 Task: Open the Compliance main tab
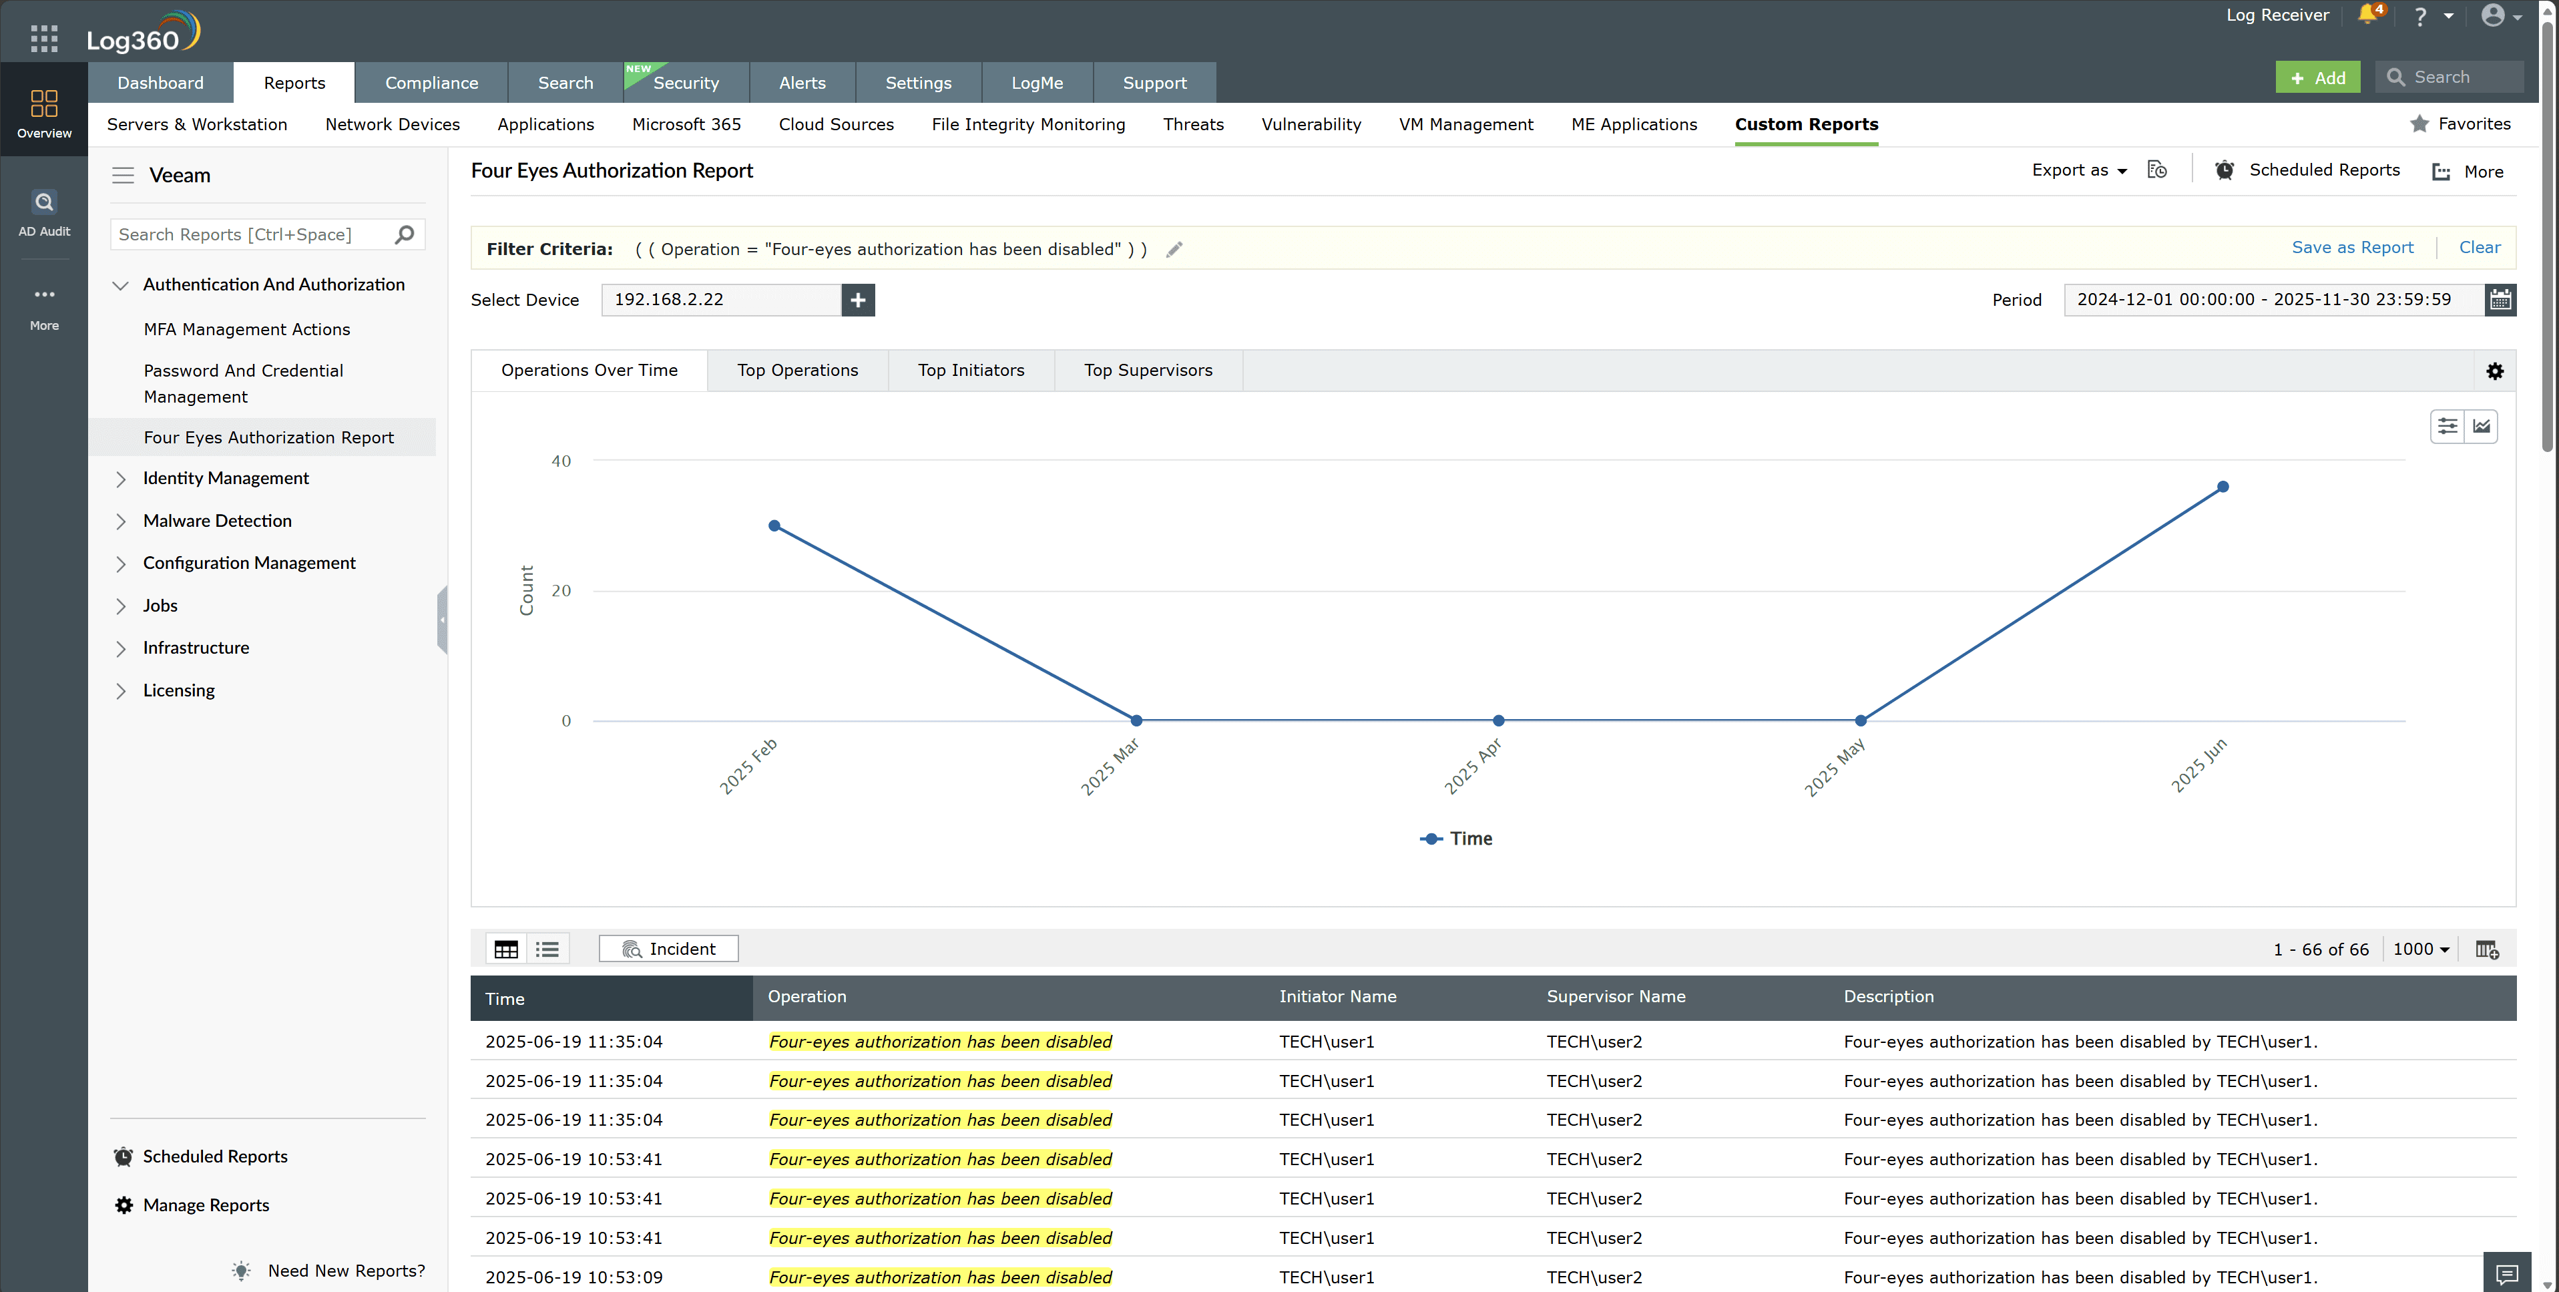[x=431, y=83]
